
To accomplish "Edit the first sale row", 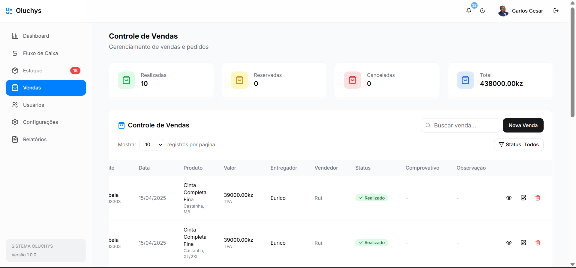I will [523, 198].
